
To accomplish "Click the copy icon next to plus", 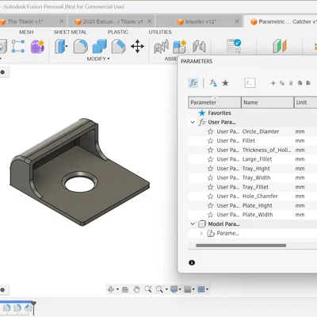I will [282, 83].
